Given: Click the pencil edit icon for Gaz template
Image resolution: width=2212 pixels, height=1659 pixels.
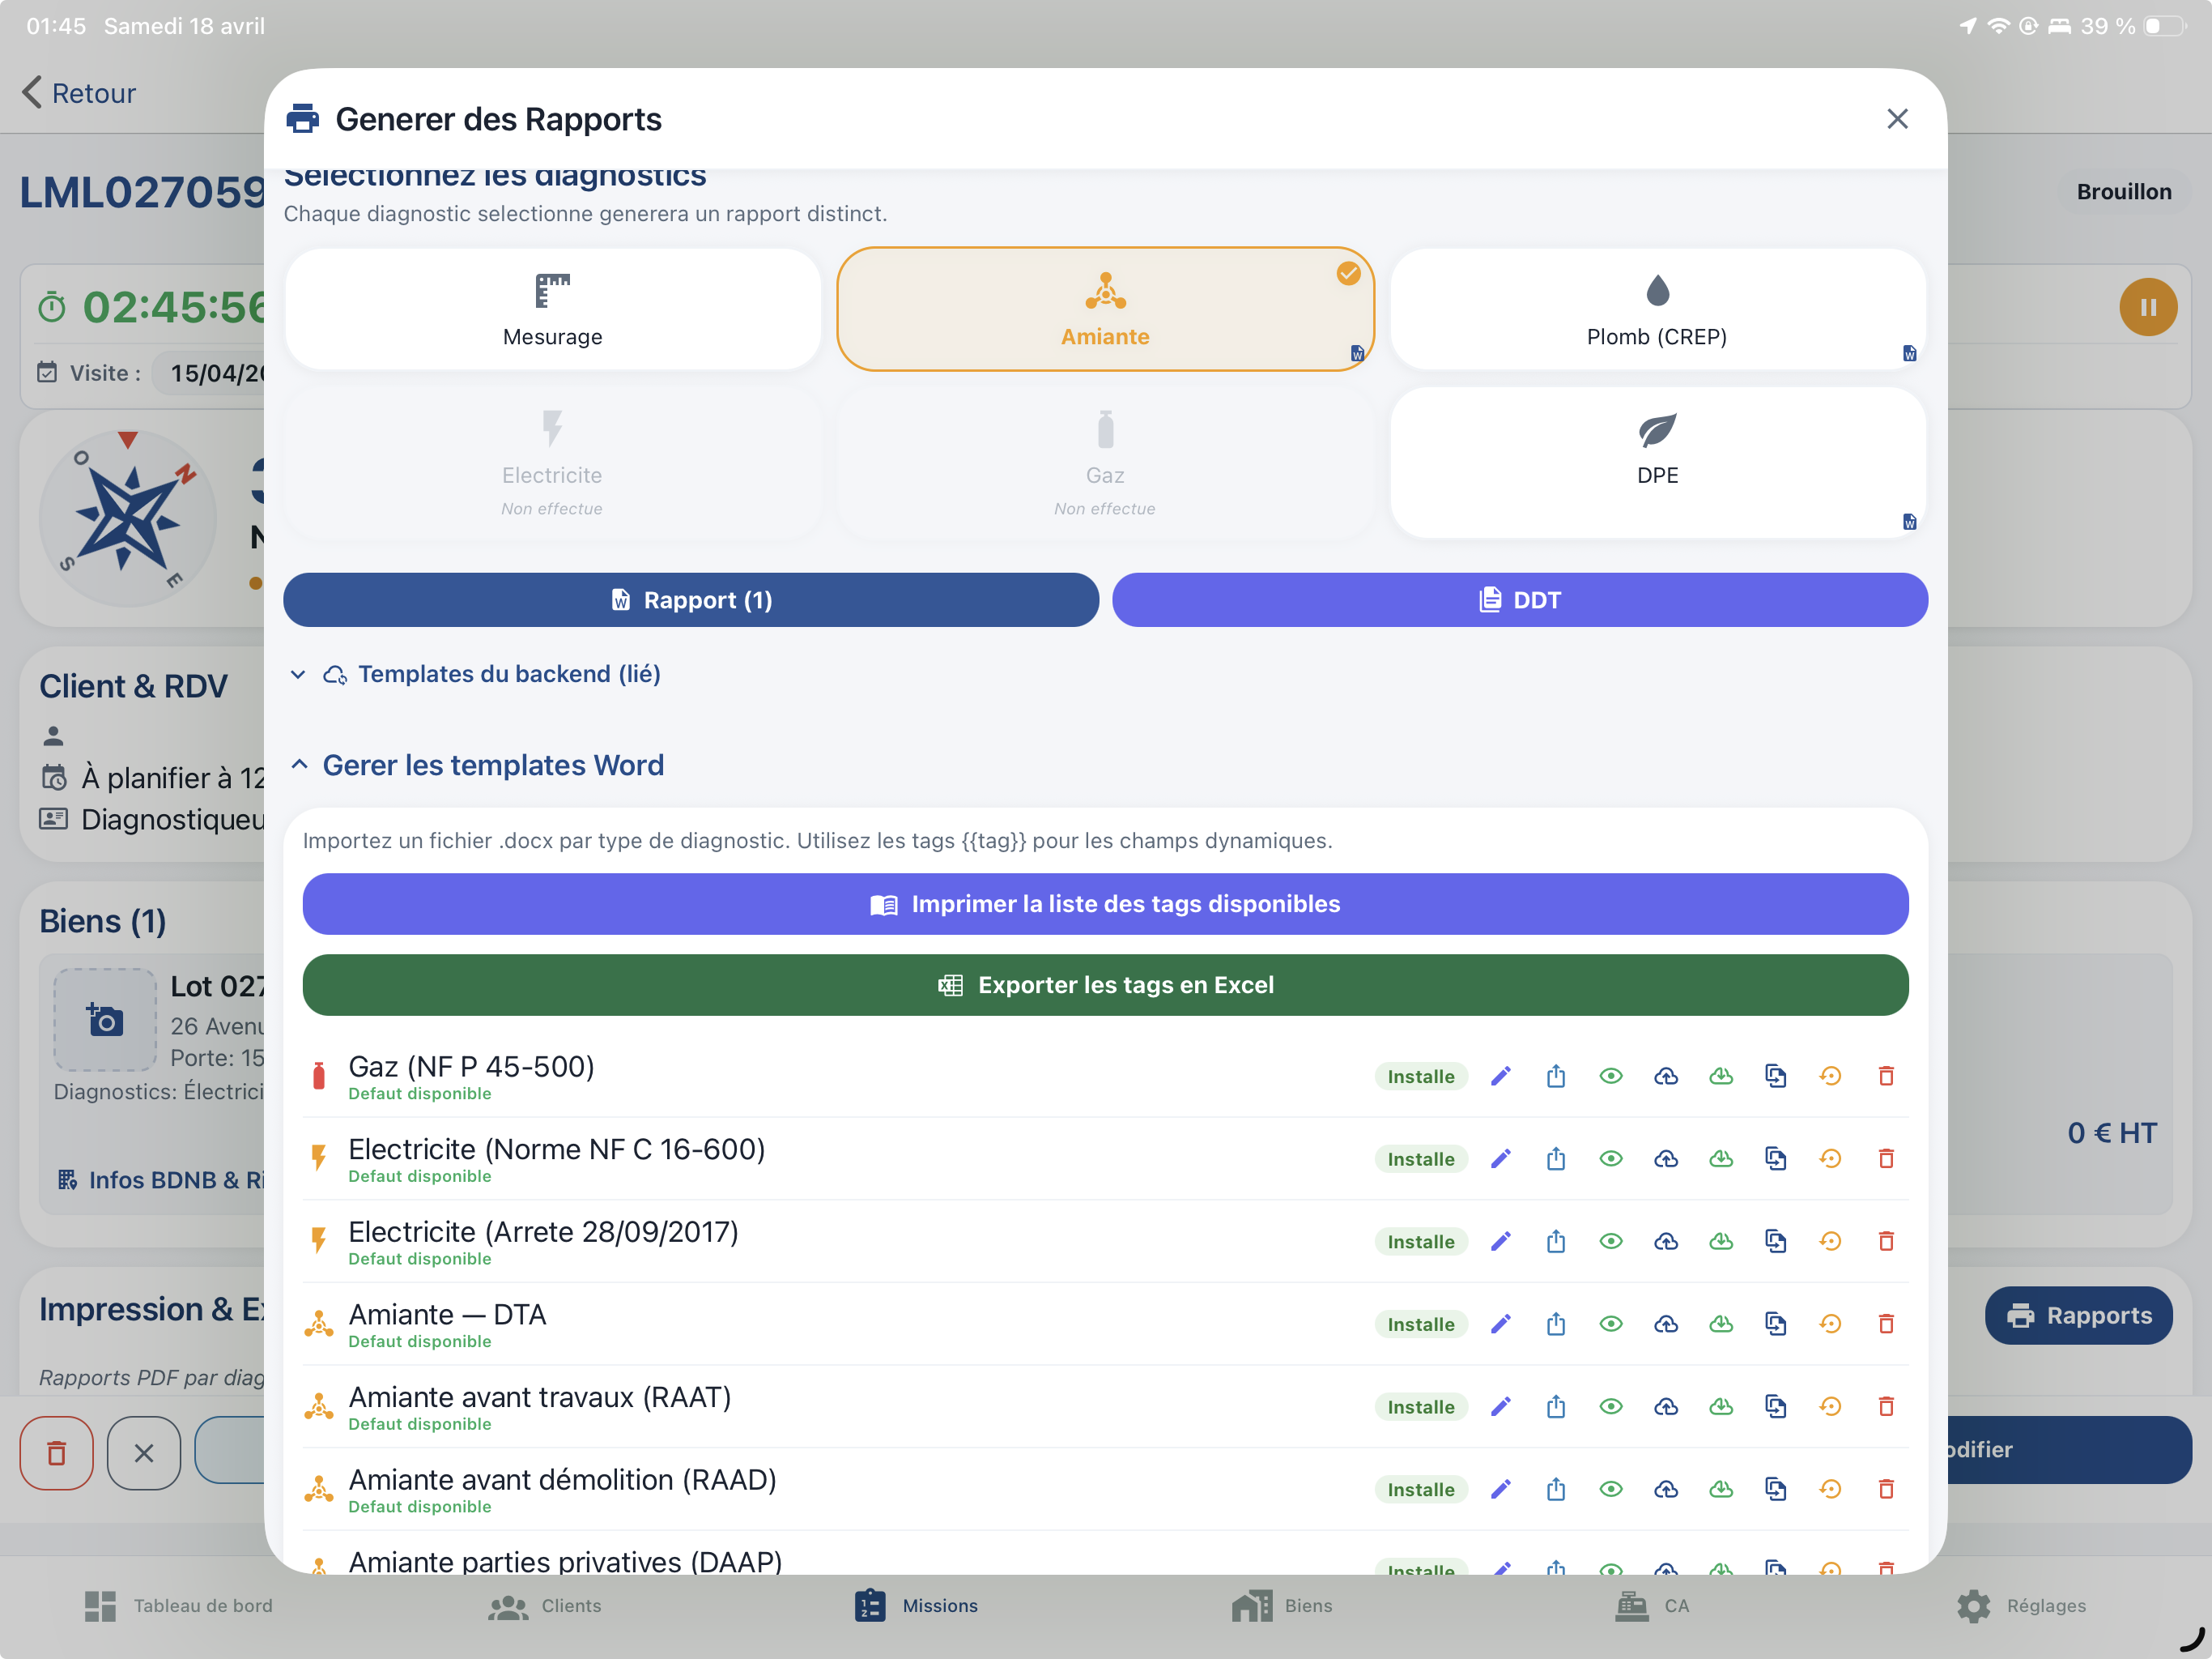Looking at the screenshot, I should point(1500,1077).
